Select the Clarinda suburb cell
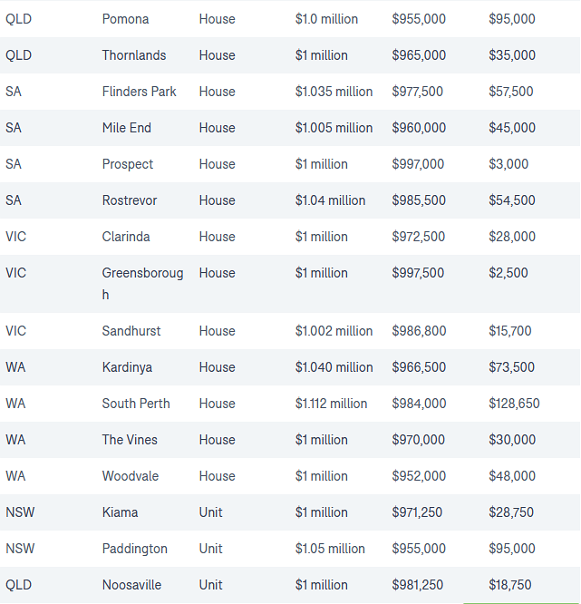The image size is (581, 604). coord(126,237)
